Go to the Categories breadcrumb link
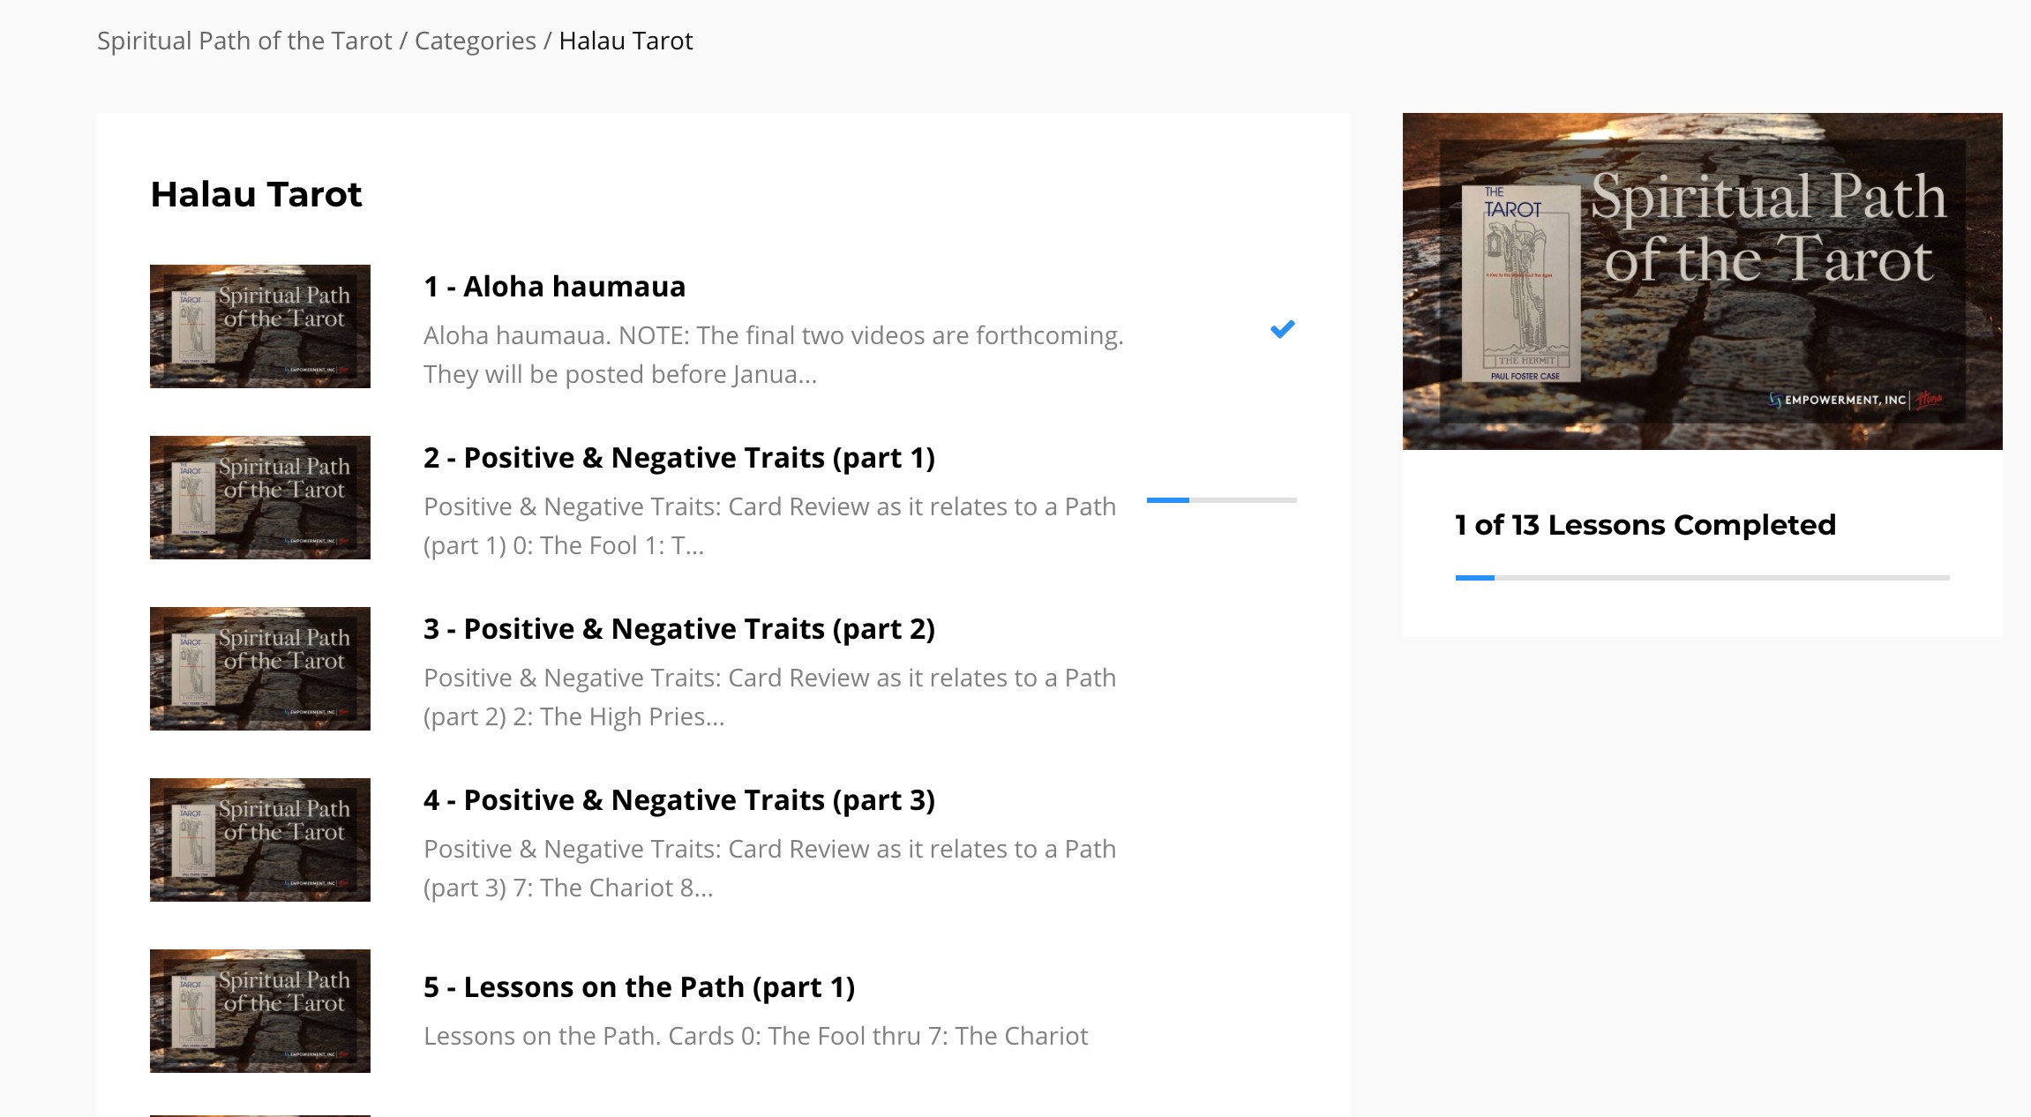The image size is (2031, 1117). (475, 41)
